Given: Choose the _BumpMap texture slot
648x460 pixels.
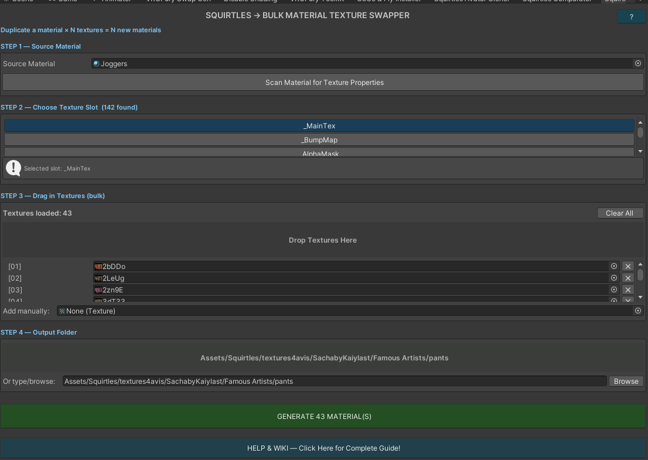Looking at the screenshot, I should [x=319, y=139].
